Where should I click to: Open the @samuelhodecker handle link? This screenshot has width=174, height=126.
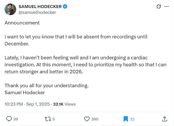pos(37,12)
